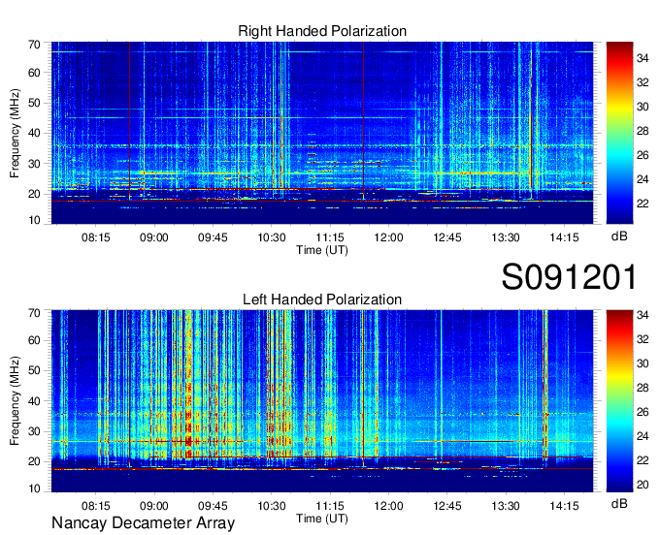Screen dimensions: 660x535
Task: Click the 11:15 time tick under the bottom plot
Action: click(330, 506)
